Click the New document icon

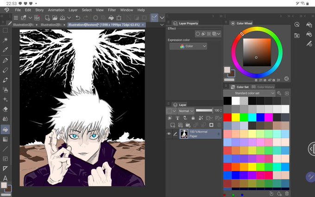point(47,18)
